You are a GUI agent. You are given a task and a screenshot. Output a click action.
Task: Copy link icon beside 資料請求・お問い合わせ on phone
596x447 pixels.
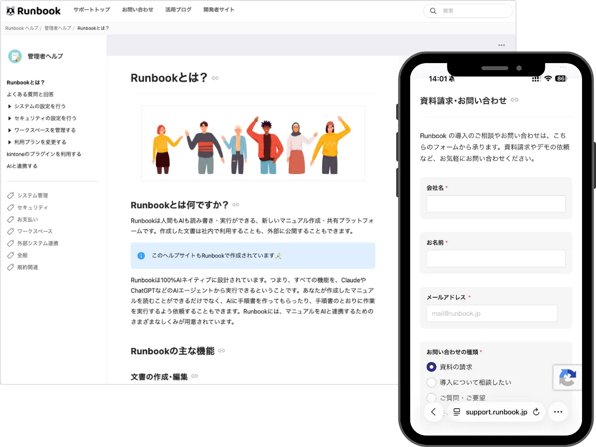coord(515,100)
